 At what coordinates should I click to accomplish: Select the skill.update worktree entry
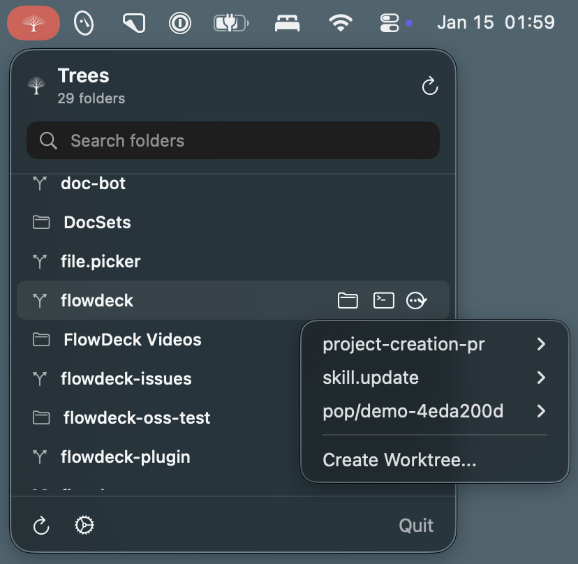point(371,378)
